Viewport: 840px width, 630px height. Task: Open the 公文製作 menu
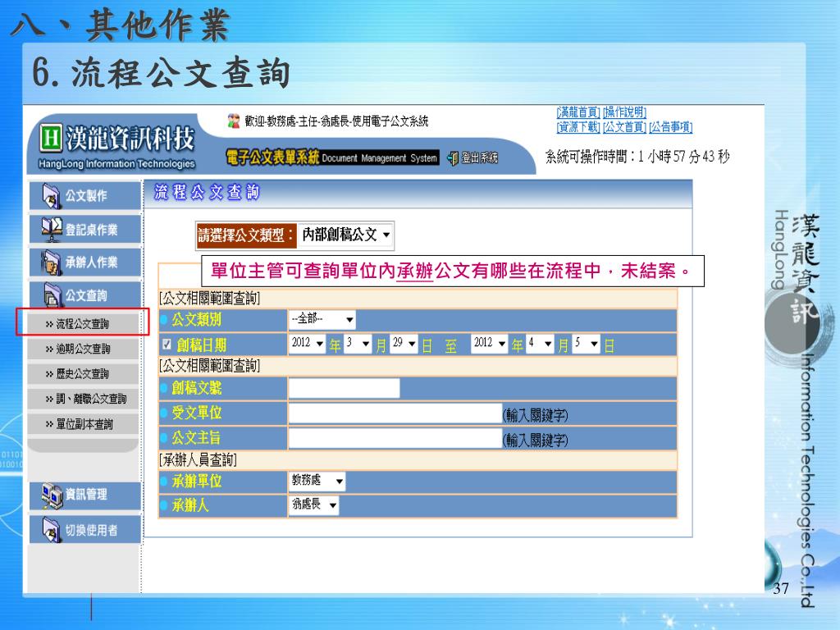pos(85,196)
